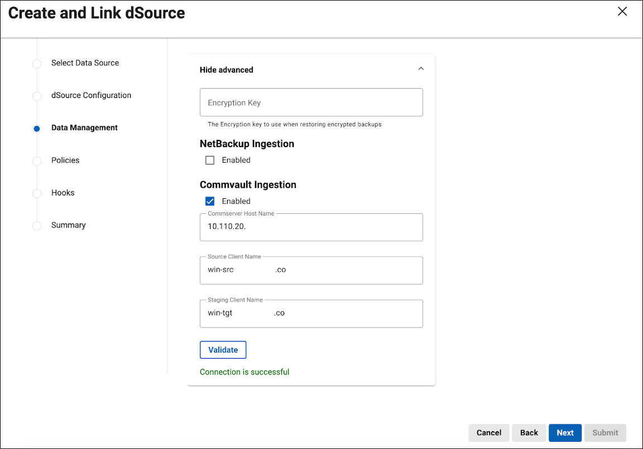Select the Data Management step circle
Screen dimensions: 643x449
pos(37,129)
